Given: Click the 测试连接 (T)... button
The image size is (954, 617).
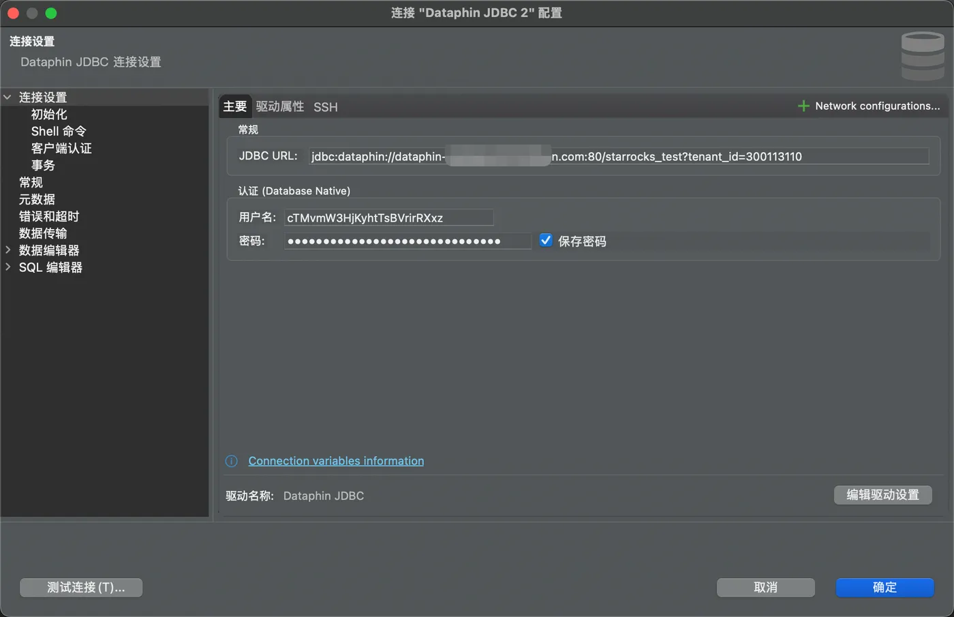Looking at the screenshot, I should coord(81,588).
